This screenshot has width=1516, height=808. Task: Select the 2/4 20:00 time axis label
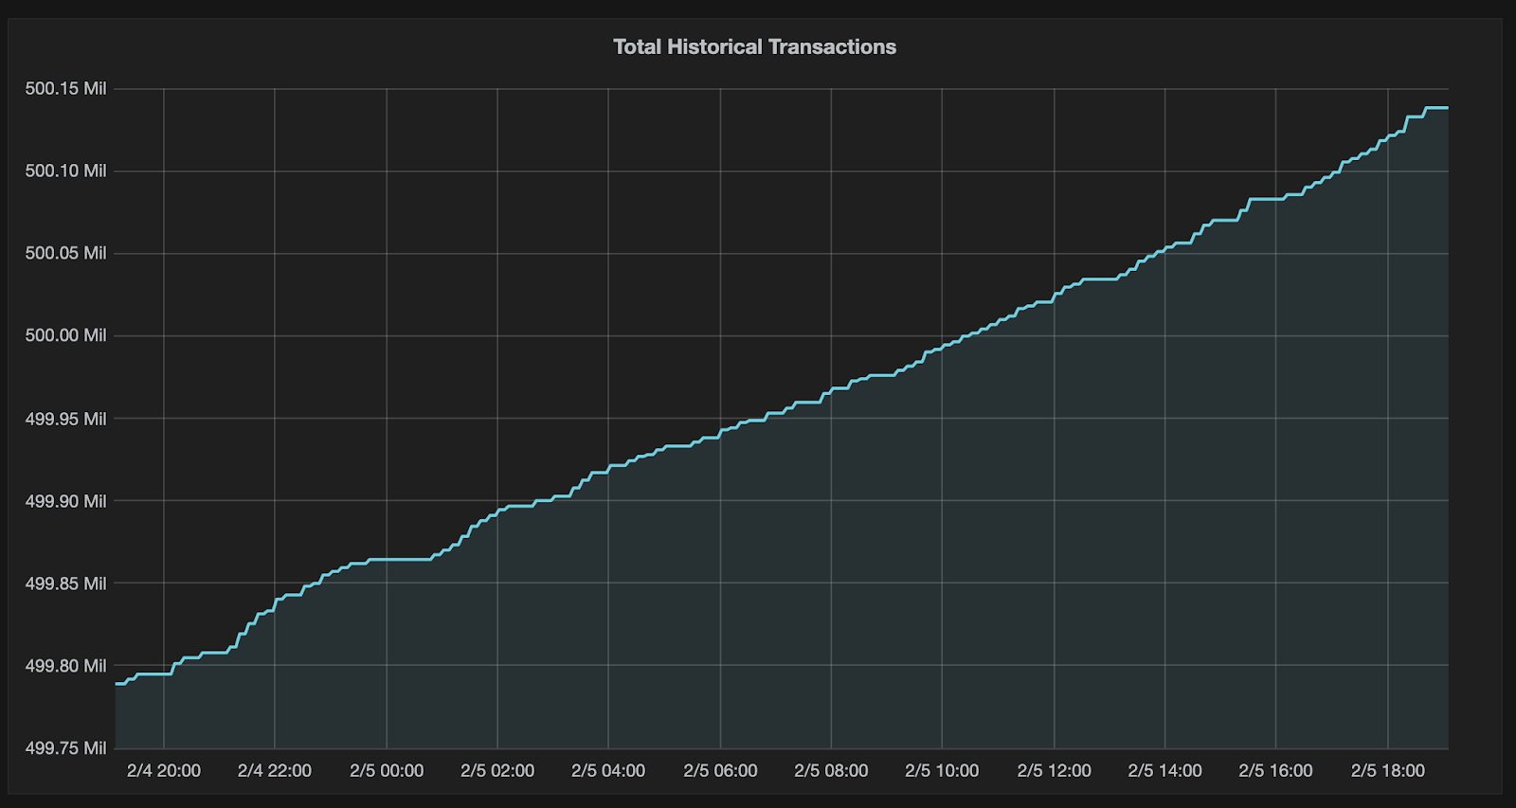click(164, 770)
